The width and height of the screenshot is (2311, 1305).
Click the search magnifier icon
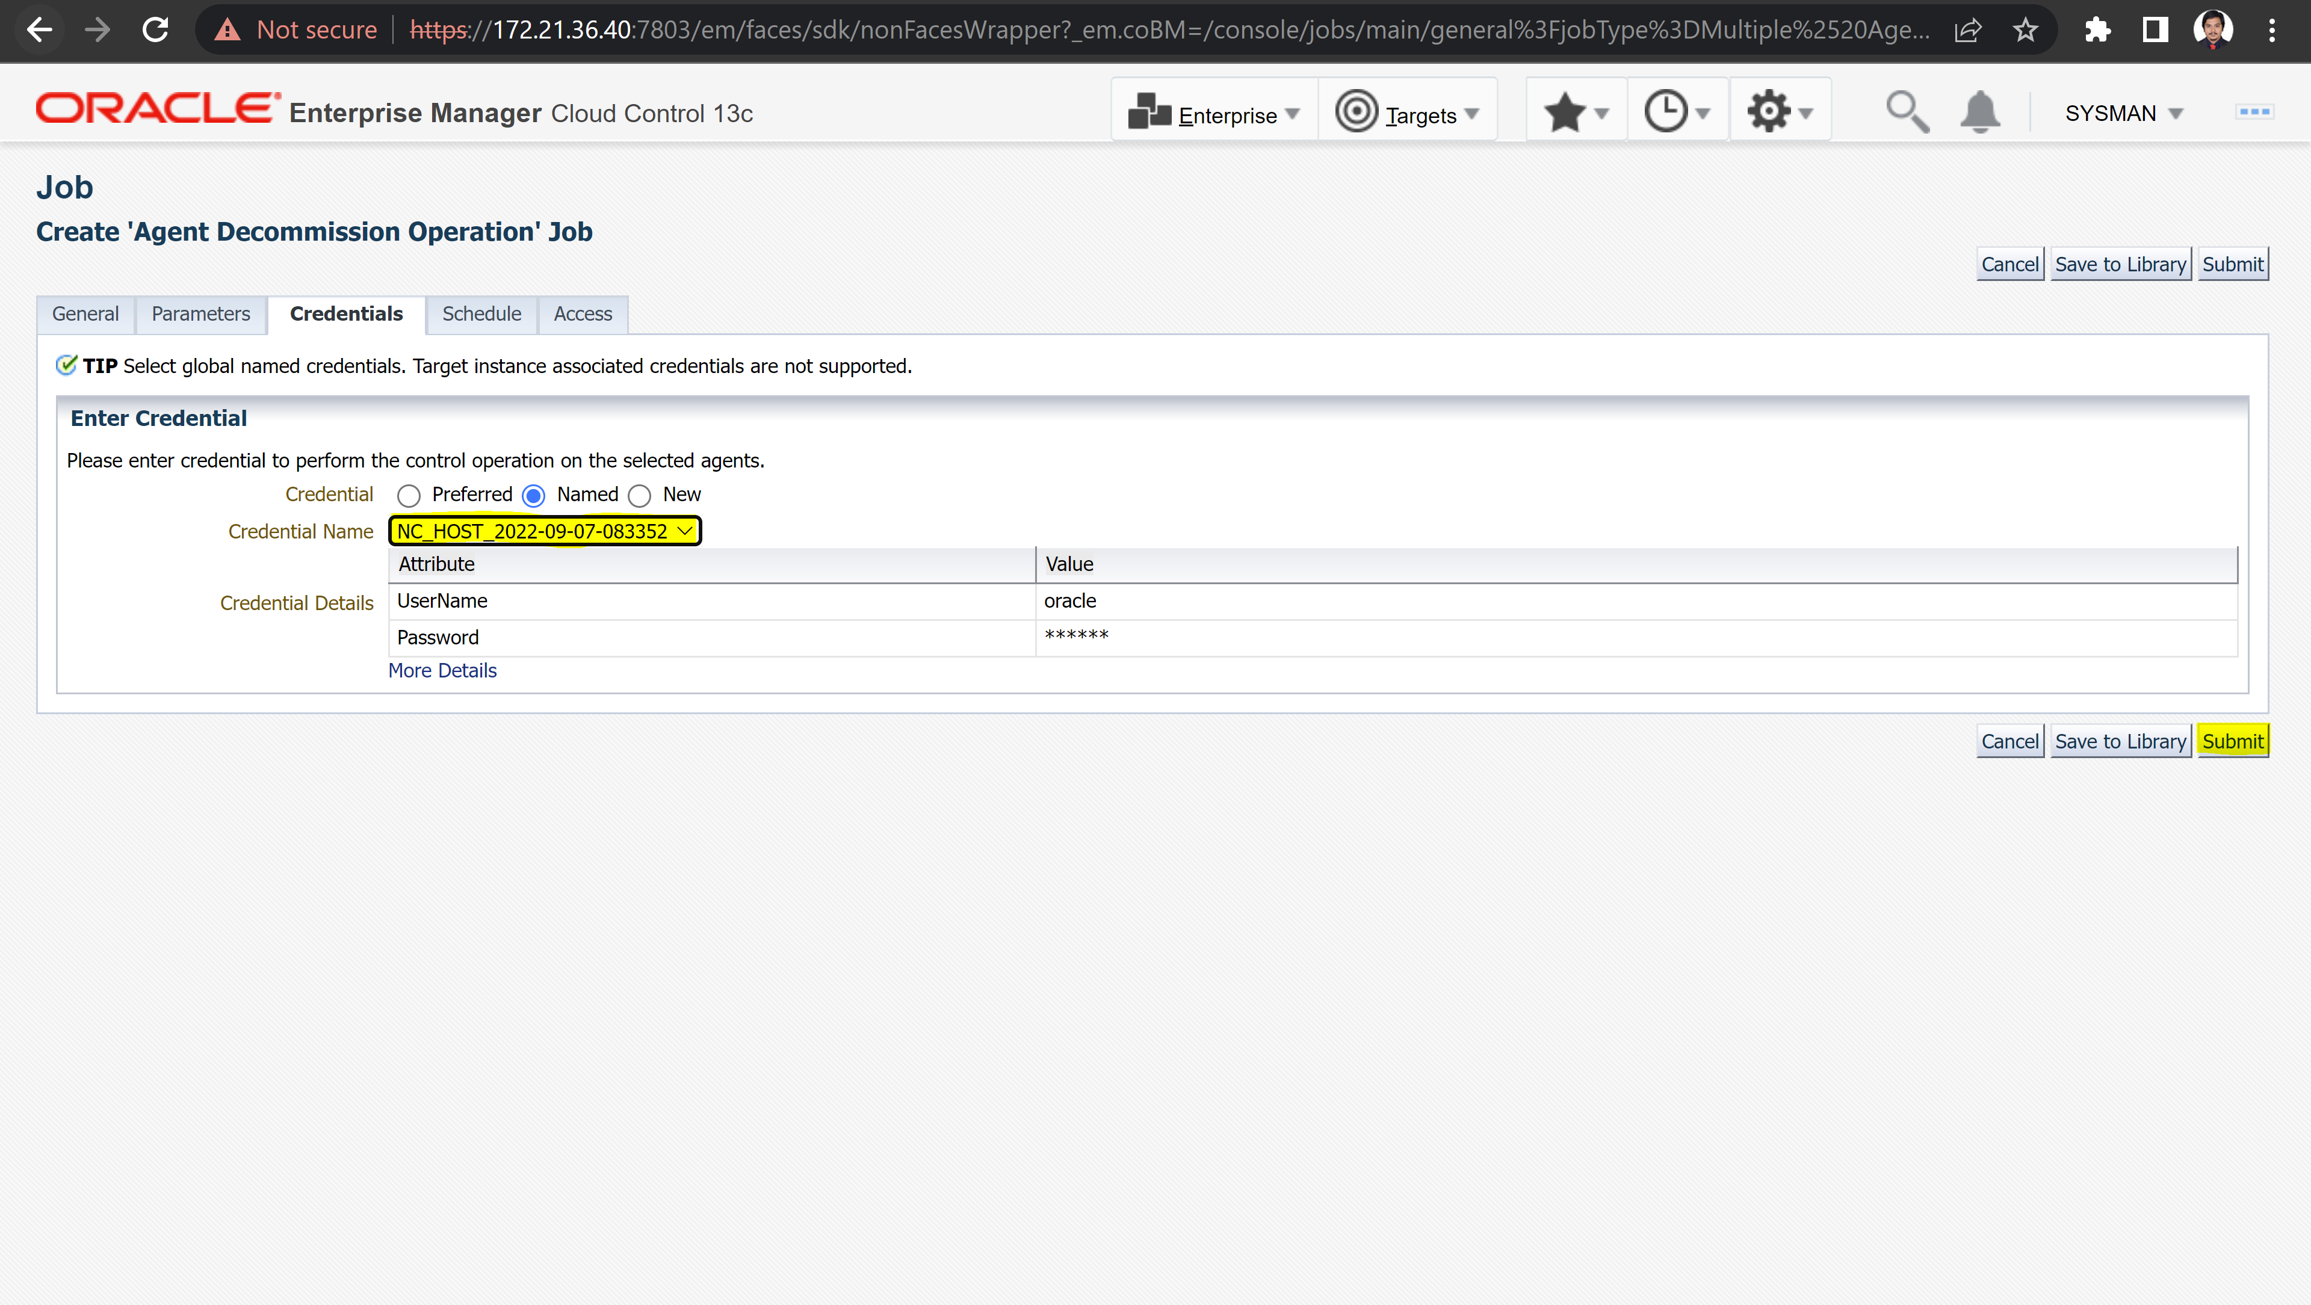coord(1907,113)
